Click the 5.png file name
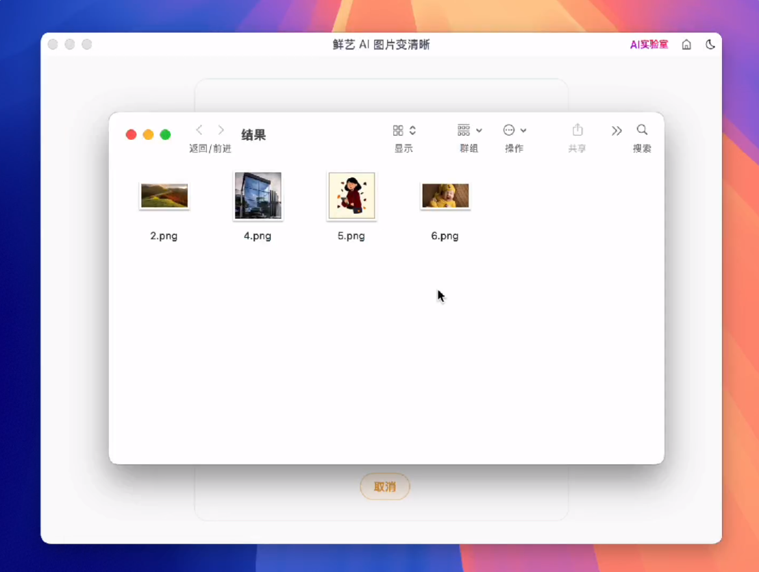 pyautogui.click(x=351, y=236)
